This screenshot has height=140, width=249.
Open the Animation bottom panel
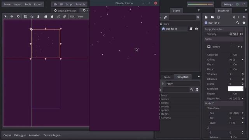pos(35,135)
